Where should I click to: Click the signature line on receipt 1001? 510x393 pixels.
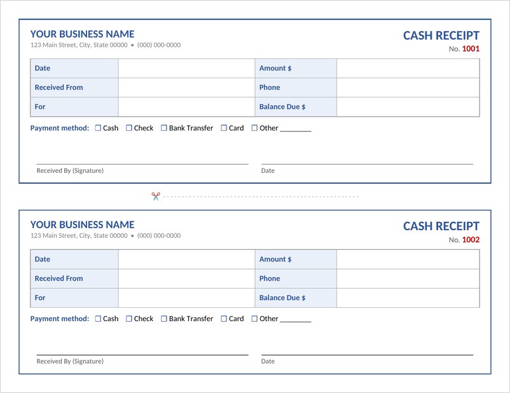(142, 164)
